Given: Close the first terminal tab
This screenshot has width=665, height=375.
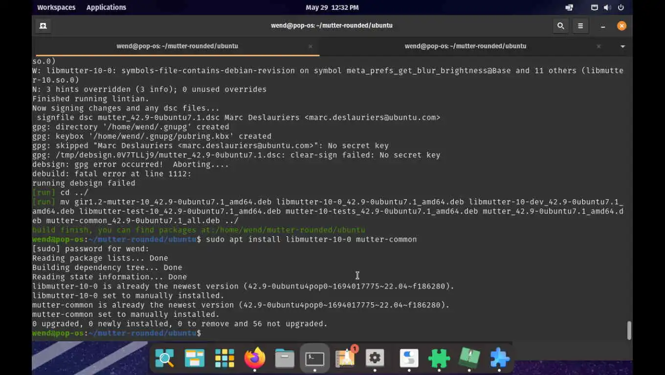Looking at the screenshot, I should point(310,46).
